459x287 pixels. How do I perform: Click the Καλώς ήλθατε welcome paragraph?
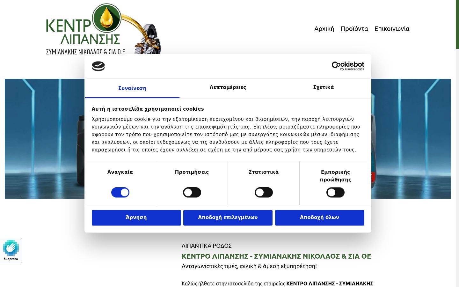coord(277,283)
